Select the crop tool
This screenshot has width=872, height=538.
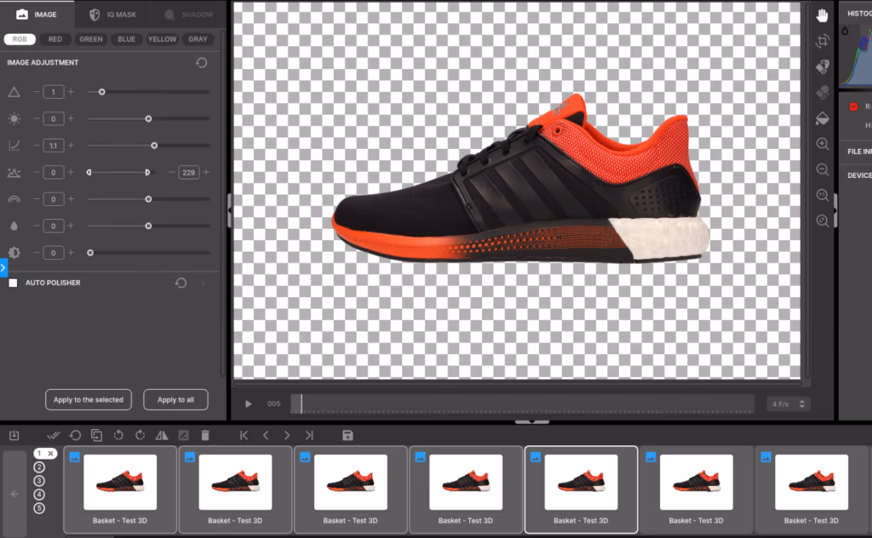pos(823,41)
